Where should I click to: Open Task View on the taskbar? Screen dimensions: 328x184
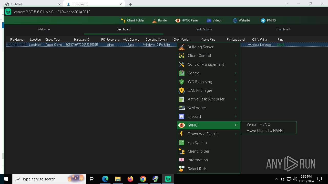click(93, 179)
